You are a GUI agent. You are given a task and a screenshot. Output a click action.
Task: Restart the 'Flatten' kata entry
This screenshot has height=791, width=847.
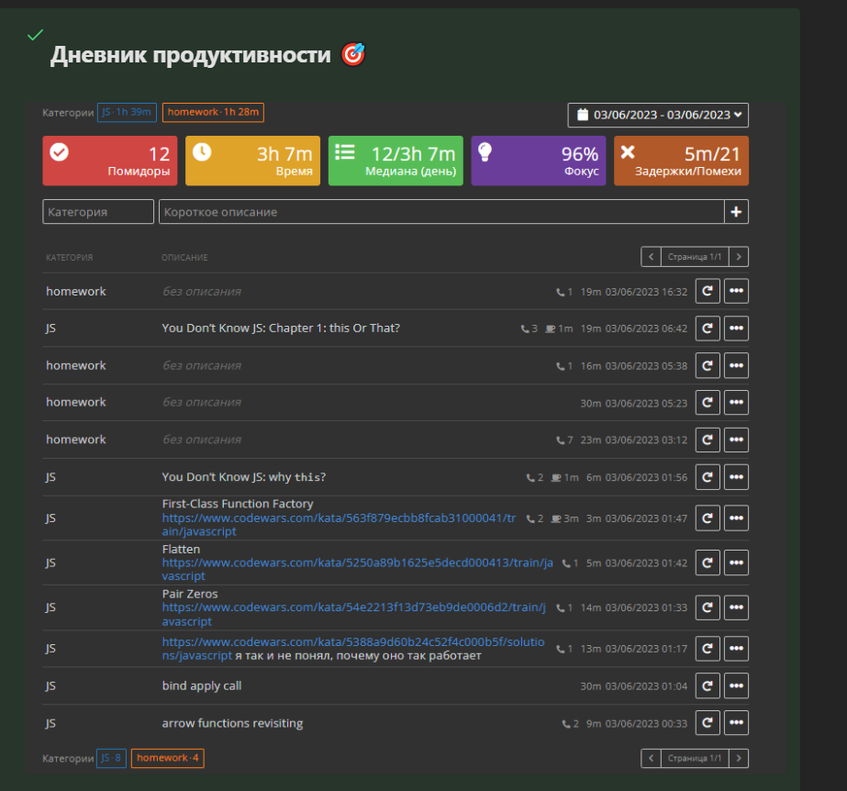point(707,563)
